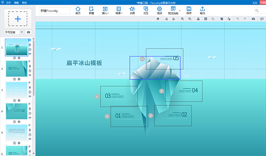Select the 扁平冰山模板 title text on canvas

click(84, 63)
